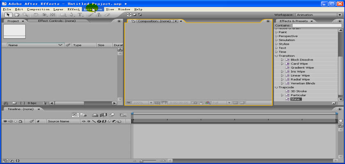The width and height of the screenshot is (345, 164).
Task: Toggle the Draft 3D button in Timeline
Action: (x=83, y=115)
